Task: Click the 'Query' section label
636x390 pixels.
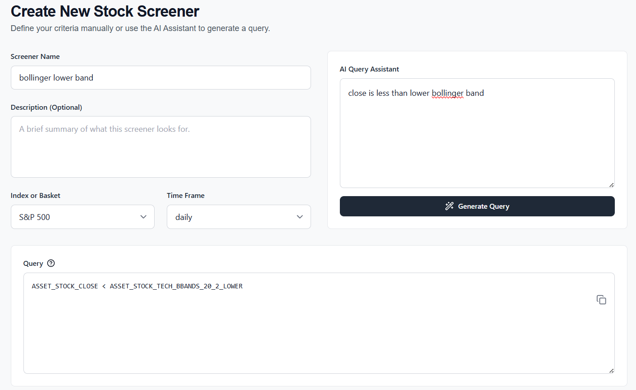Action: coord(33,264)
